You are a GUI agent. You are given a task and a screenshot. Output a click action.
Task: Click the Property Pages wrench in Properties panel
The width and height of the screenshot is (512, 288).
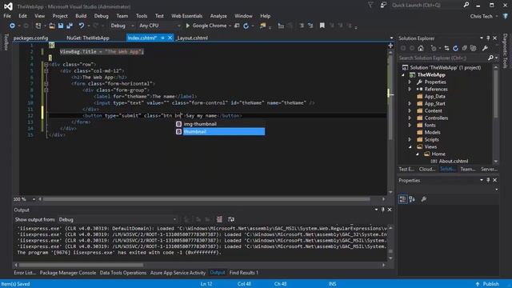pos(424,199)
